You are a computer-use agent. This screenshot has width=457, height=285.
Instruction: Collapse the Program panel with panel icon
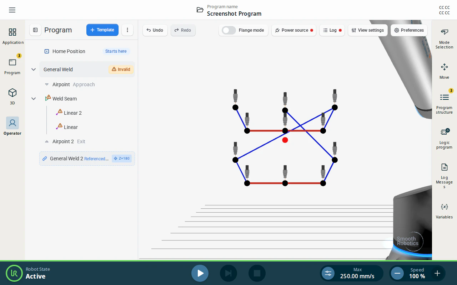pyautogui.click(x=35, y=30)
